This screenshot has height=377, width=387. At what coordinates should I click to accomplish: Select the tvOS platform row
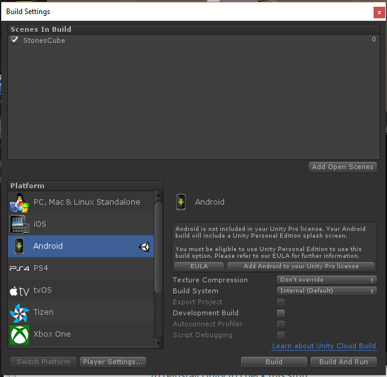click(x=81, y=290)
